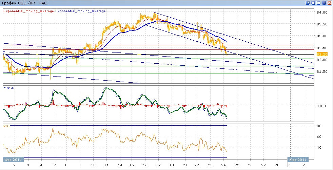333x170 pixels.
Task: Click date 16 on the time axis
Action: tap(145, 165)
